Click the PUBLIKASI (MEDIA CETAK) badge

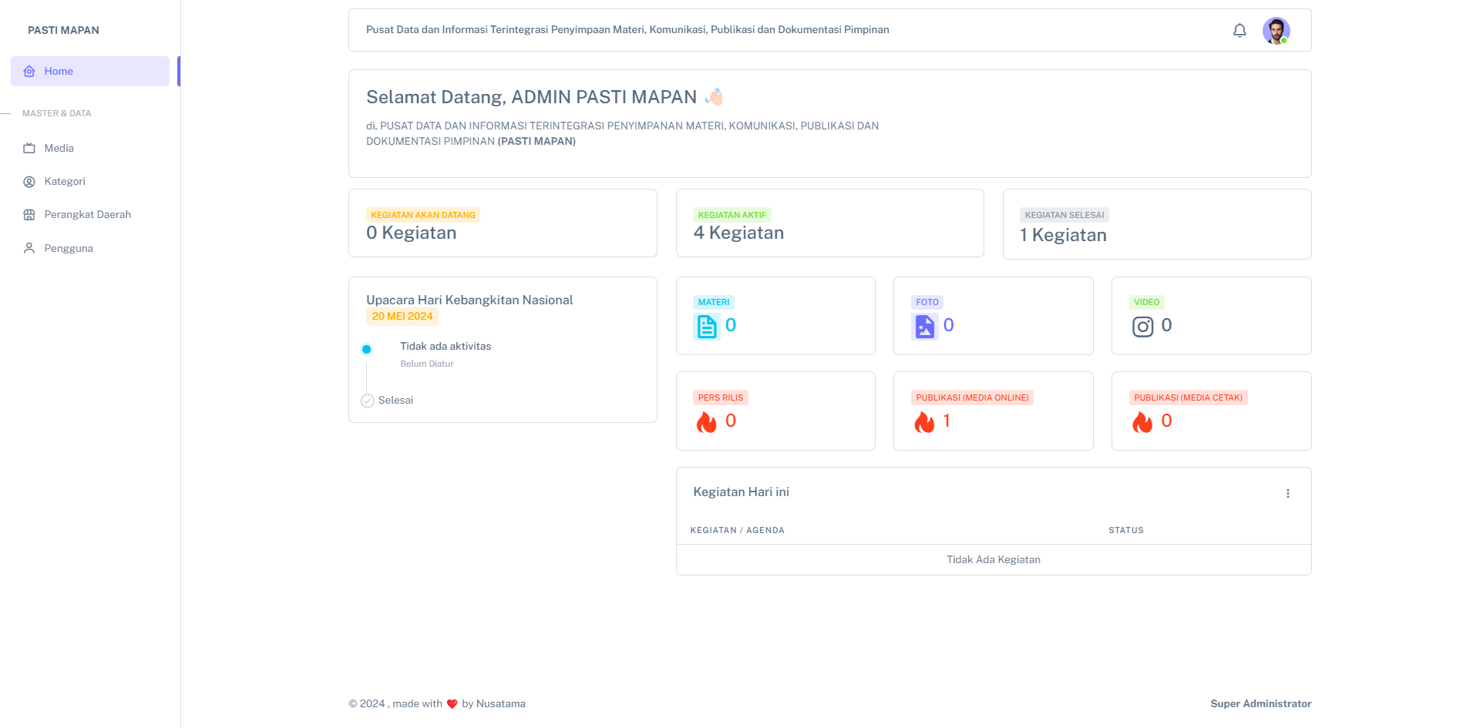tap(1189, 398)
